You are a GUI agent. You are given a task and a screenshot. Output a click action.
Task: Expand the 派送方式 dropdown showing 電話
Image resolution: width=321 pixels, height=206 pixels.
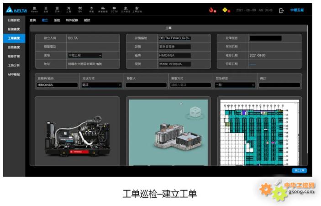tap(101, 85)
